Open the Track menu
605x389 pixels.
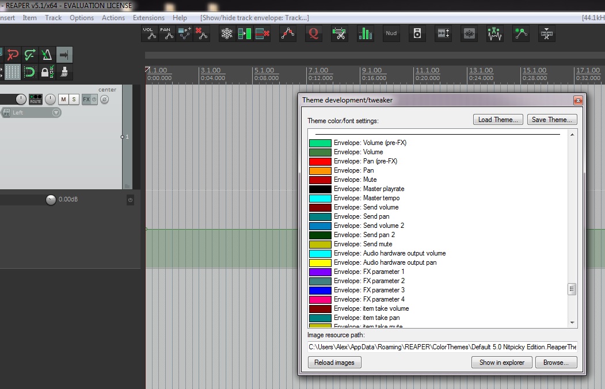[53, 18]
